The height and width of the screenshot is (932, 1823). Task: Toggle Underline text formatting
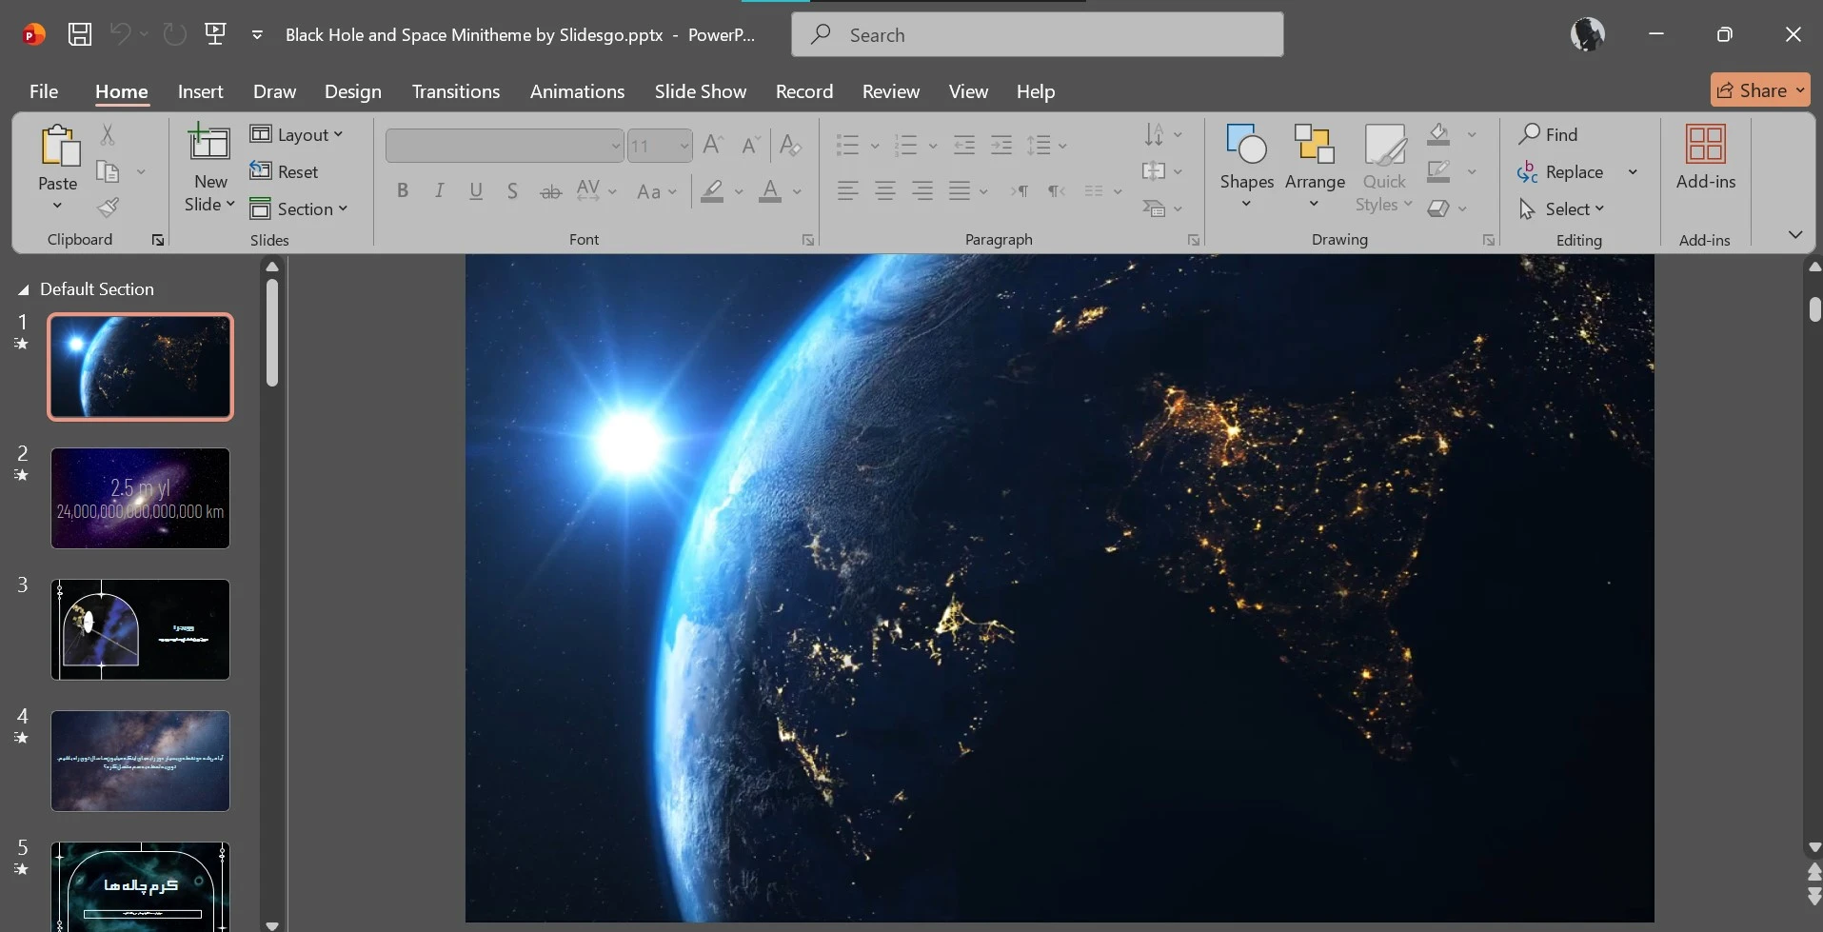tap(476, 191)
